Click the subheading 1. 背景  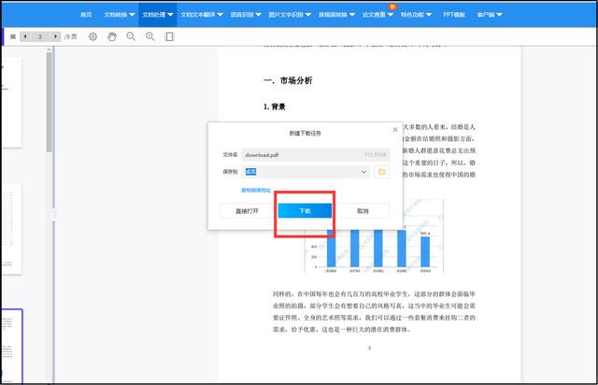[x=274, y=107]
